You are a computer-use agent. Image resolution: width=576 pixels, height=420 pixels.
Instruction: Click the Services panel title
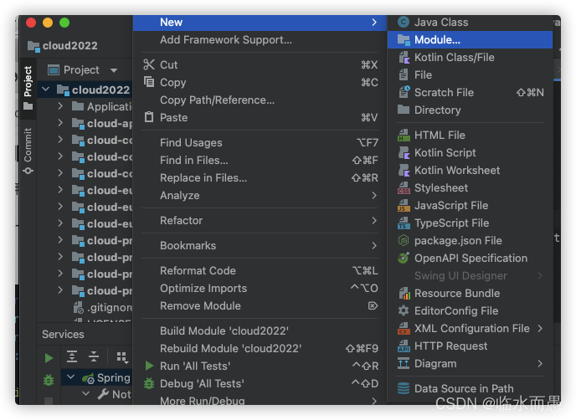(x=63, y=334)
